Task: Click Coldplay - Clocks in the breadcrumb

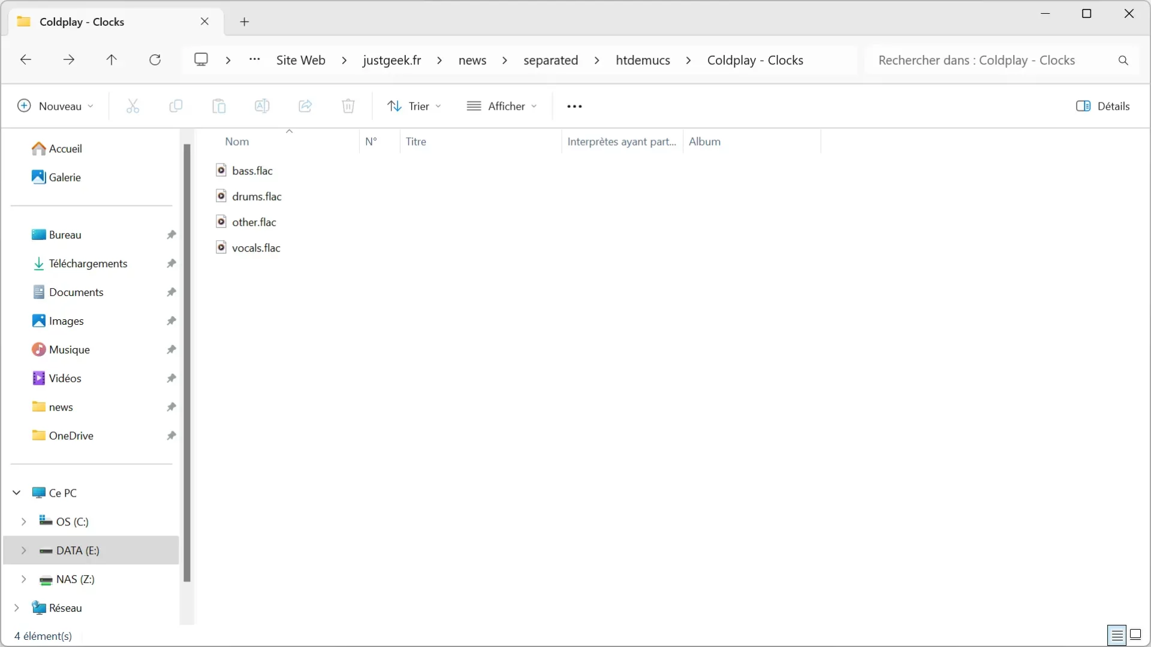Action: coord(755,61)
